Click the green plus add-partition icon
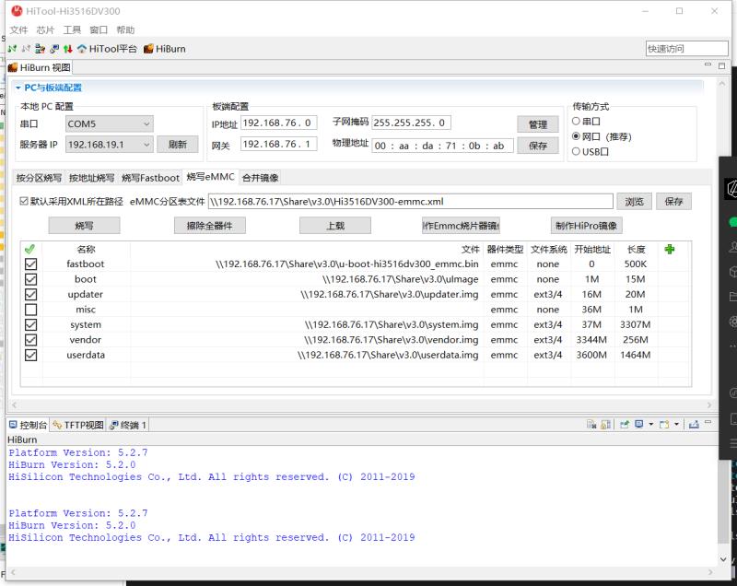The image size is (737, 586). tap(670, 249)
